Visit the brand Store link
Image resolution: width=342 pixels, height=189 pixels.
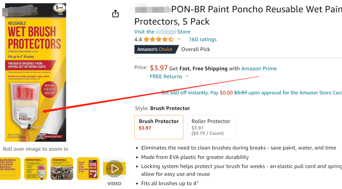[x=162, y=32]
